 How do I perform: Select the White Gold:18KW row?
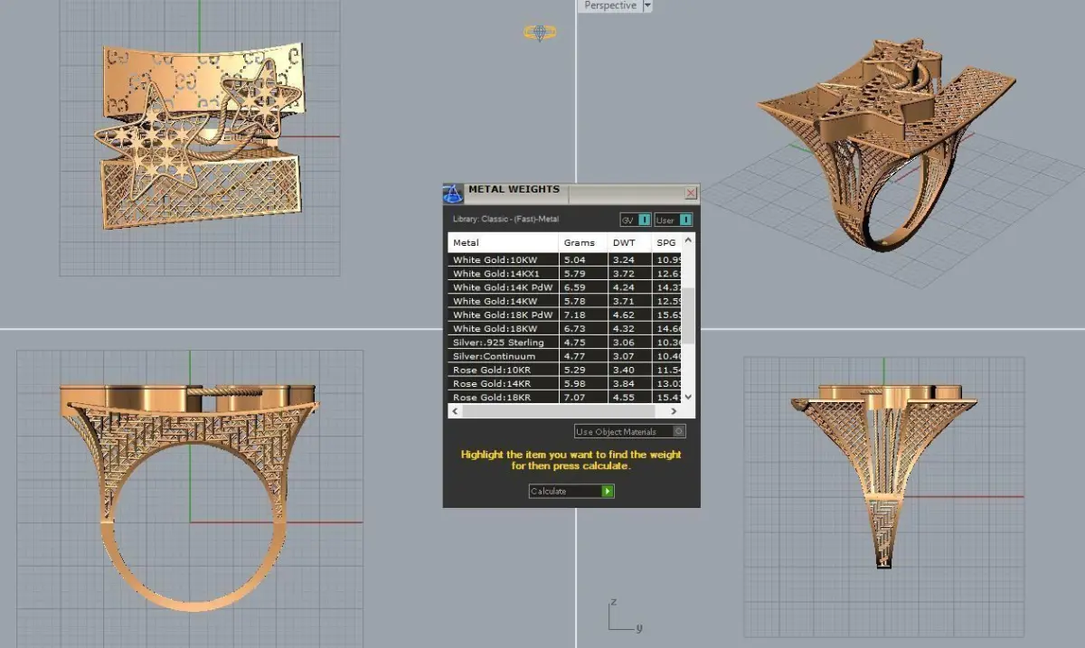click(565, 328)
